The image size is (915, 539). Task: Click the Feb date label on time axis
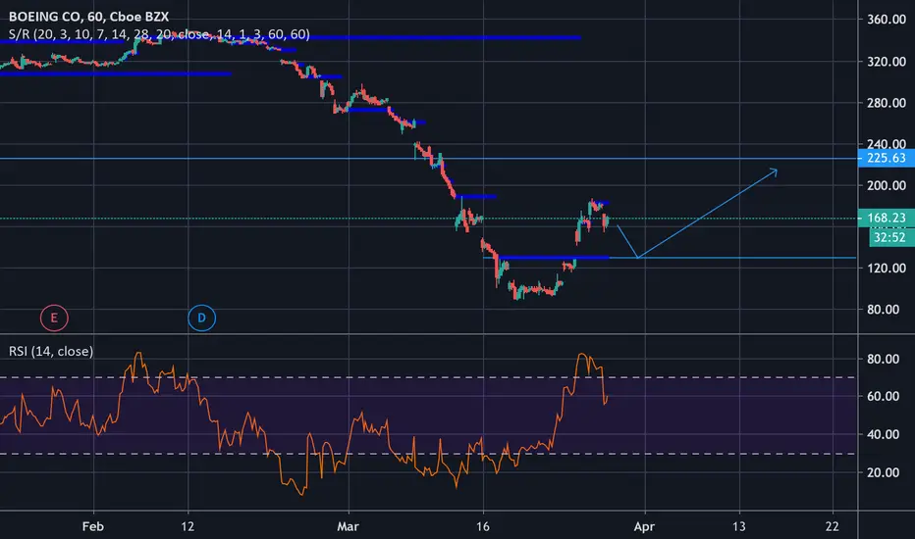point(93,527)
